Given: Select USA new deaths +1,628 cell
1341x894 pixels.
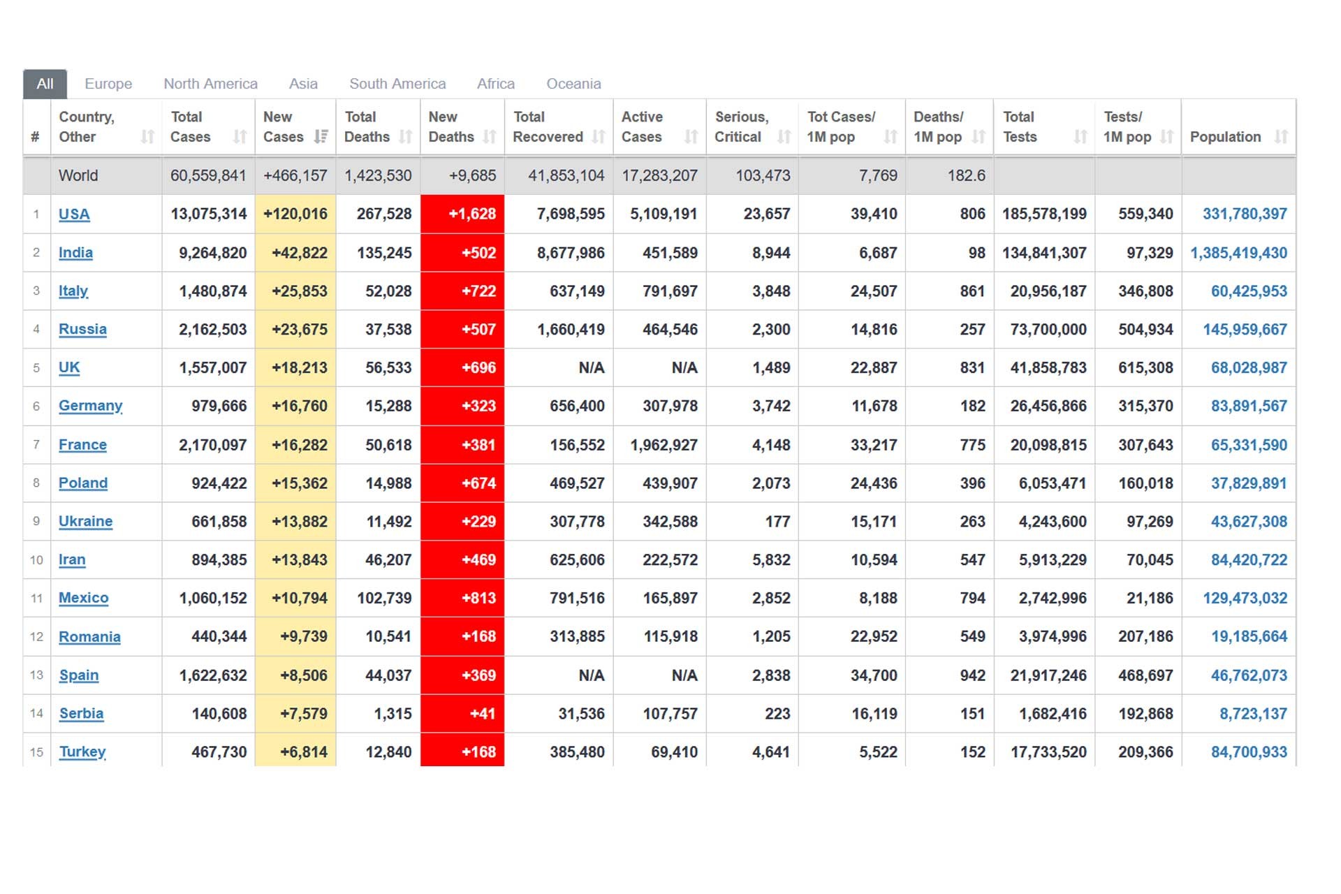Looking at the screenshot, I should 462,214.
